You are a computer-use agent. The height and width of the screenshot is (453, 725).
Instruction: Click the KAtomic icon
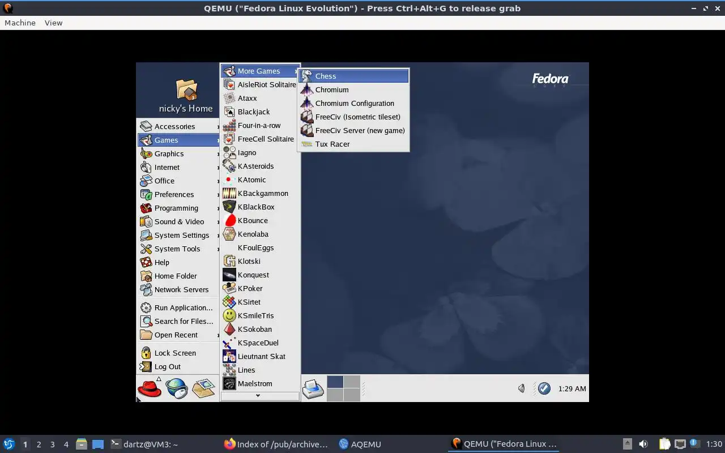229,180
